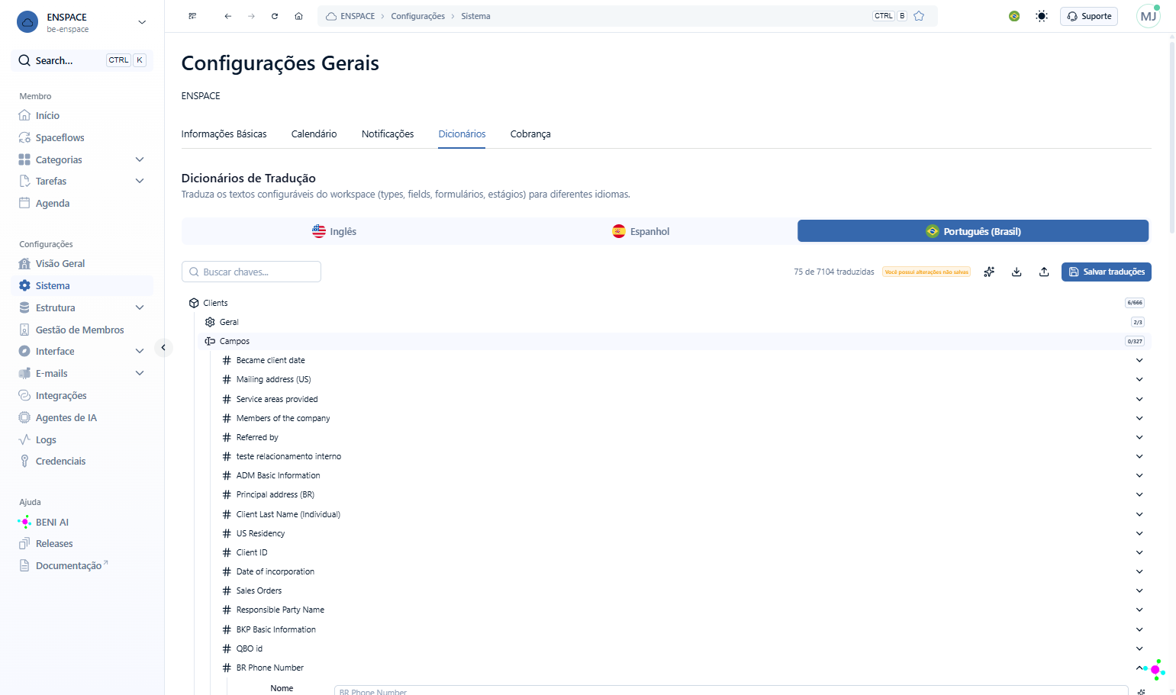Click the download translations icon
This screenshot has height=695, width=1176.
1017,272
